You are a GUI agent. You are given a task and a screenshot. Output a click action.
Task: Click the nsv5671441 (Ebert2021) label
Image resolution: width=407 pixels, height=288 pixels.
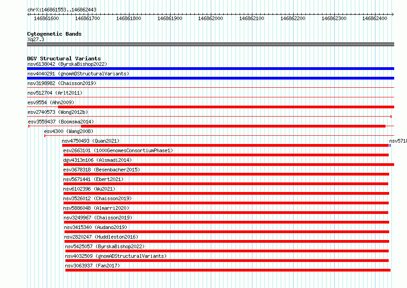pyautogui.click(x=93, y=179)
